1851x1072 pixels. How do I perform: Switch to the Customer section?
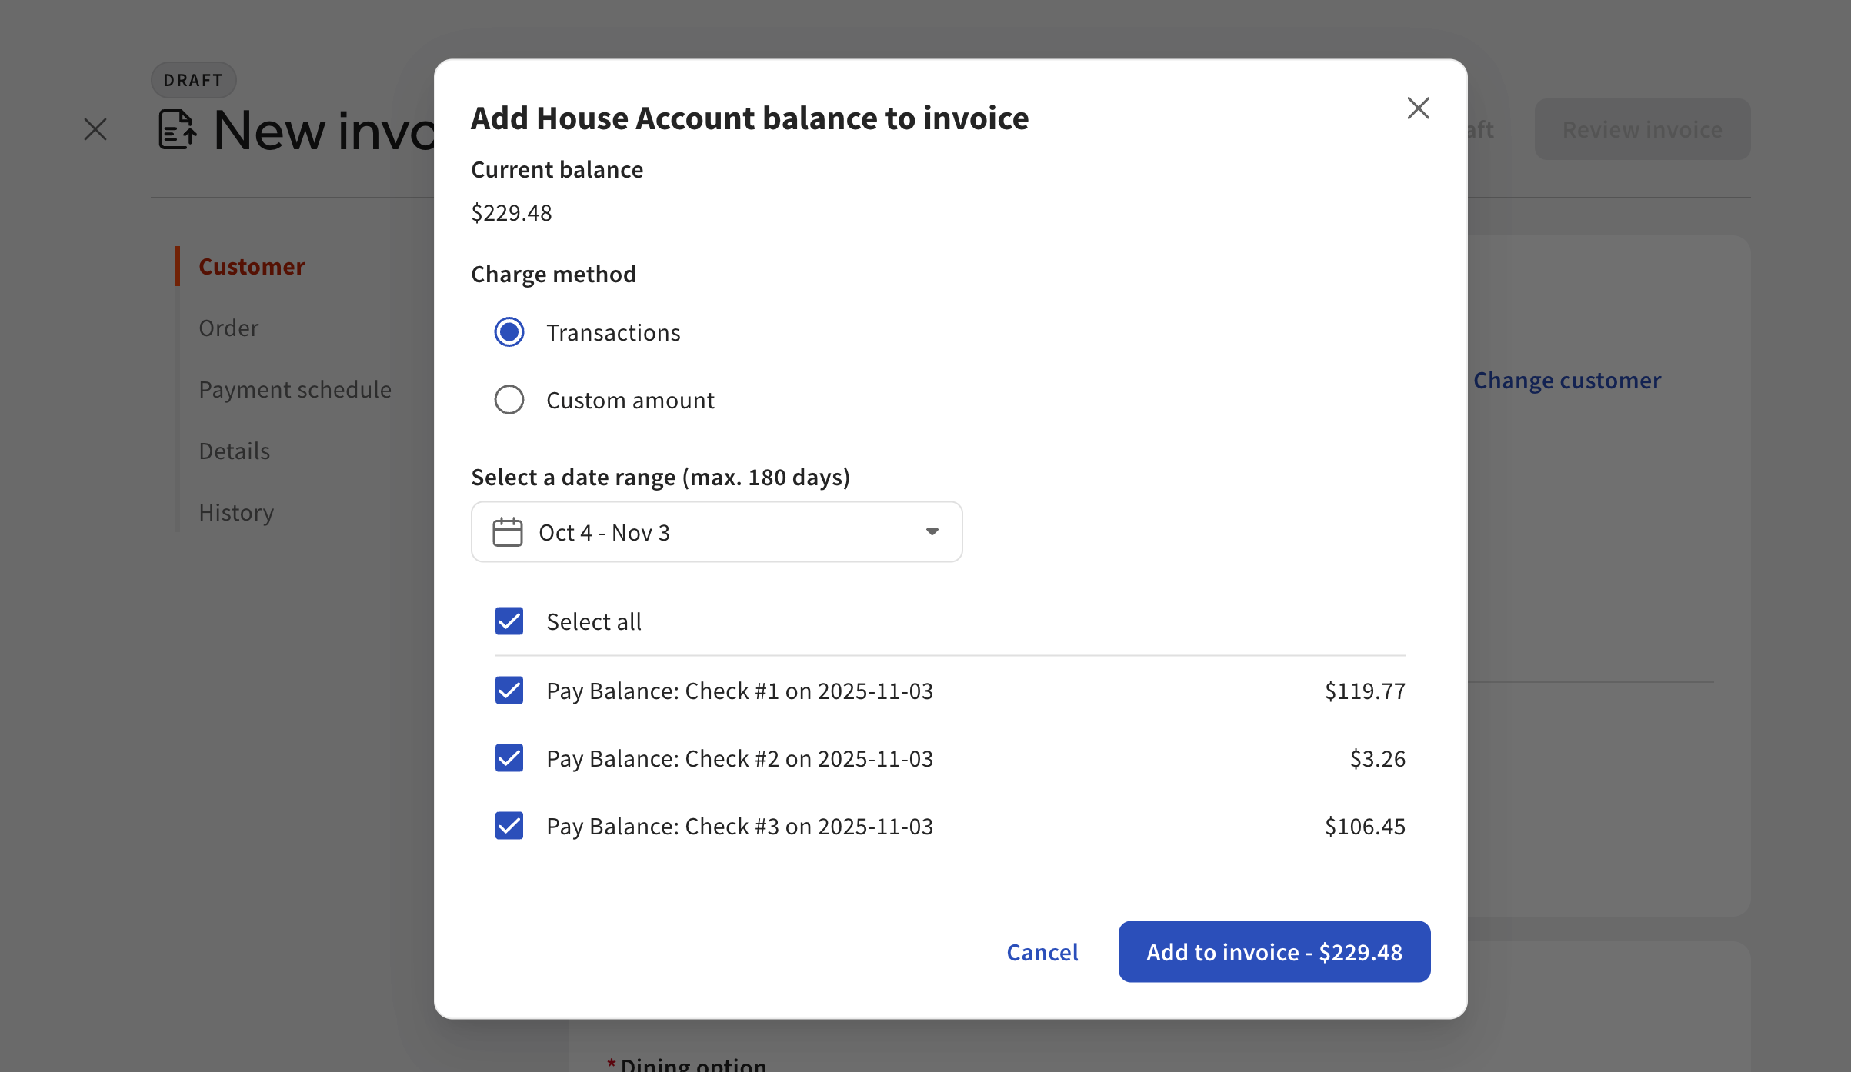pos(252,266)
